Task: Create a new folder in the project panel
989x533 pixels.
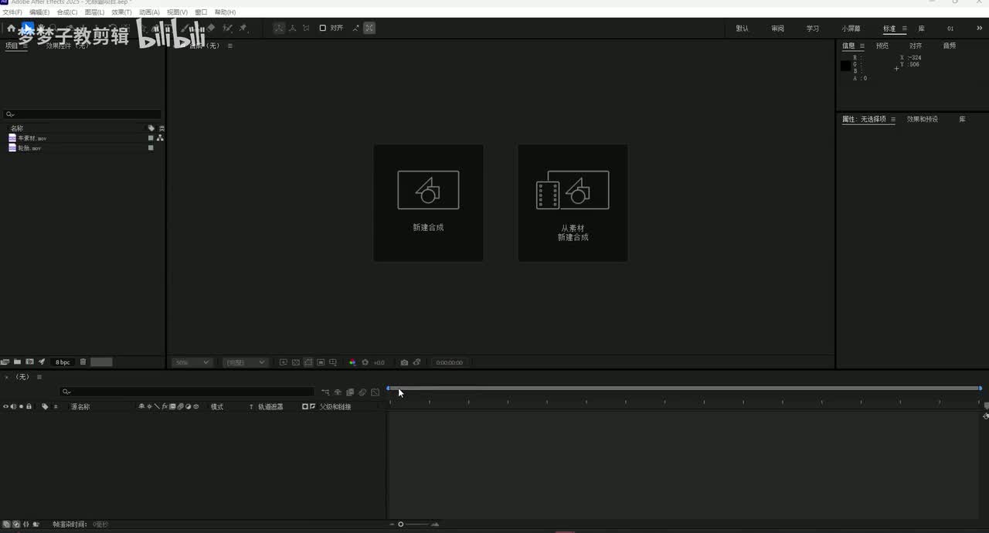Action: click(x=17, y=362)
